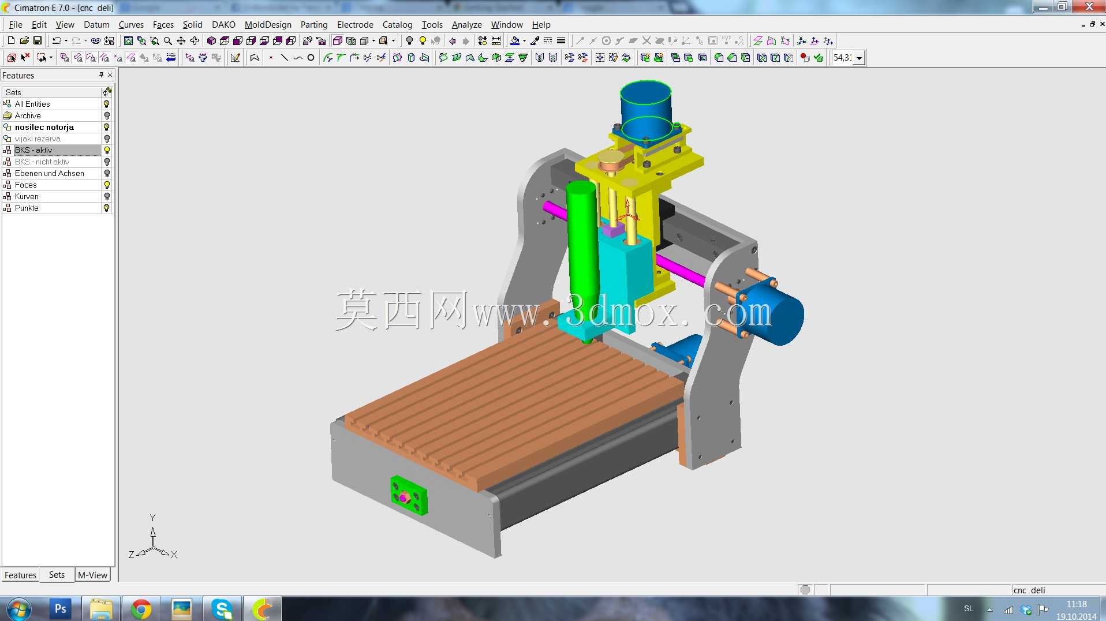Click the Windows Start button

click(18, 609)
